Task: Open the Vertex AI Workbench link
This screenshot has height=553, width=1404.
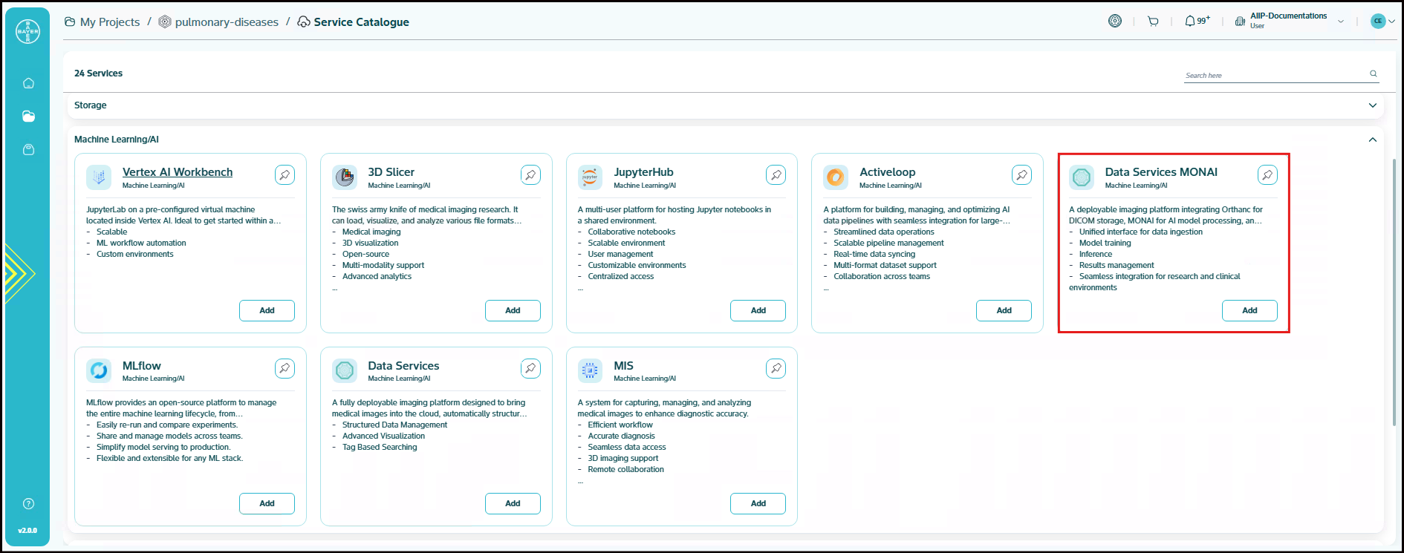Action: 178,172
